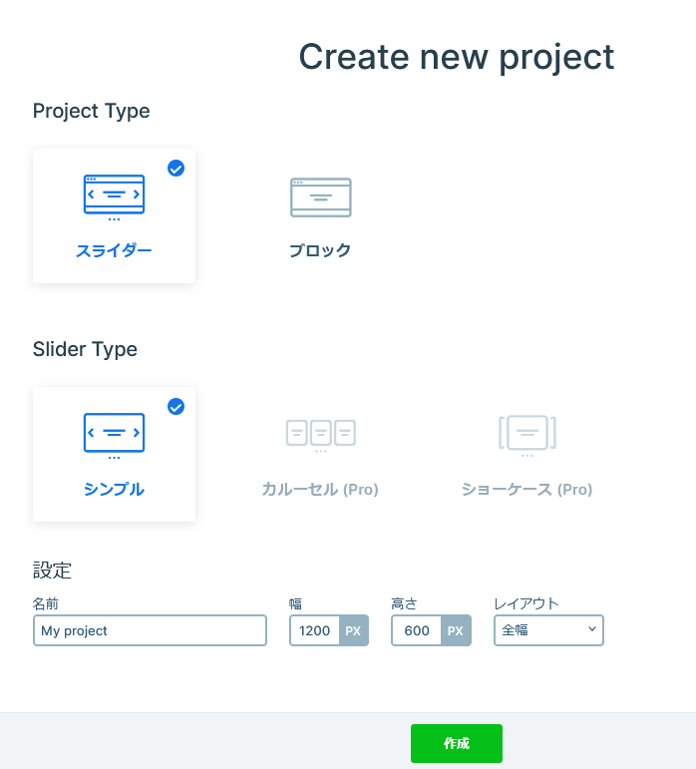
Task: Choose the シンプル slider type icon
Action: pos(114,434)
